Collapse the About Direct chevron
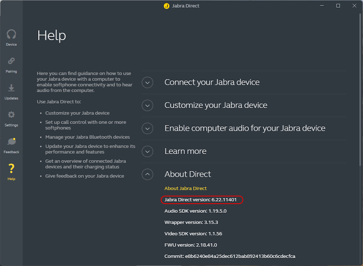363x266 pixels. 147,174
